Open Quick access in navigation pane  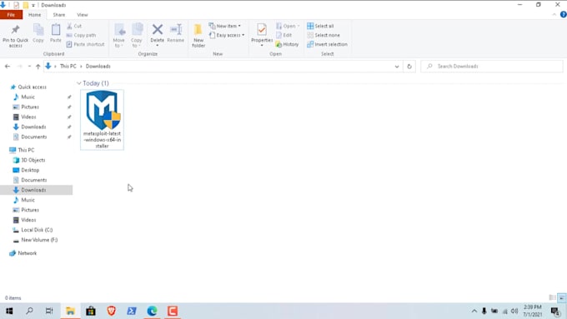(32, 87)
